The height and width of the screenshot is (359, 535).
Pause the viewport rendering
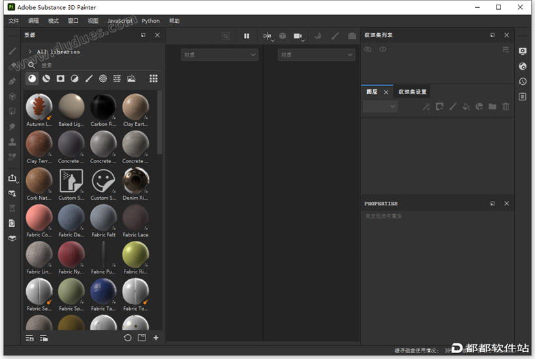tap(247, 36)
